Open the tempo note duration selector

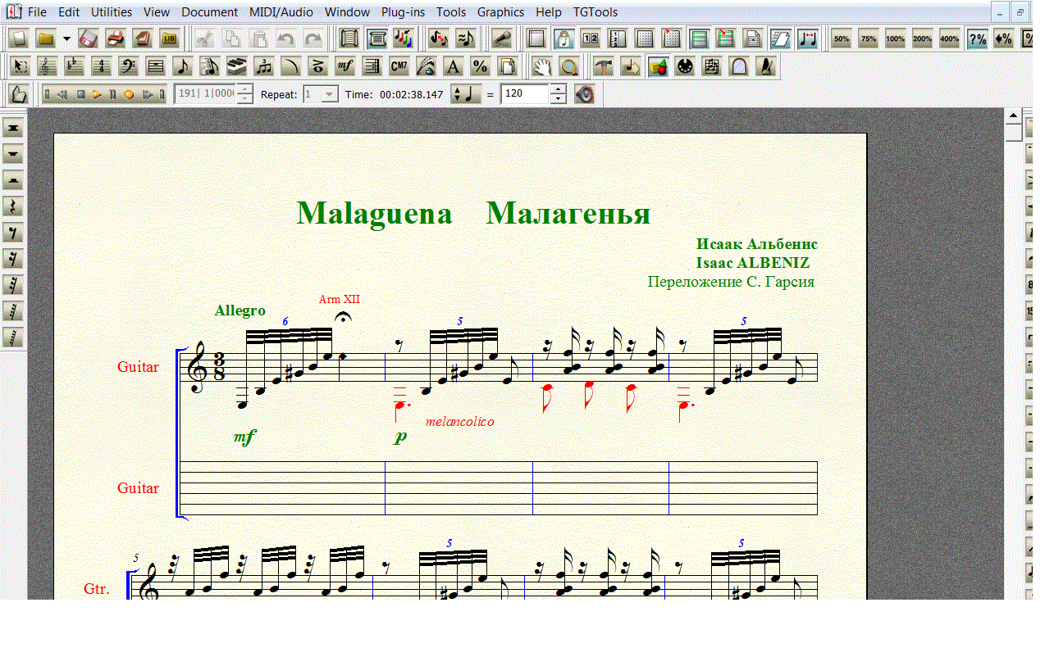click(467, 94)
